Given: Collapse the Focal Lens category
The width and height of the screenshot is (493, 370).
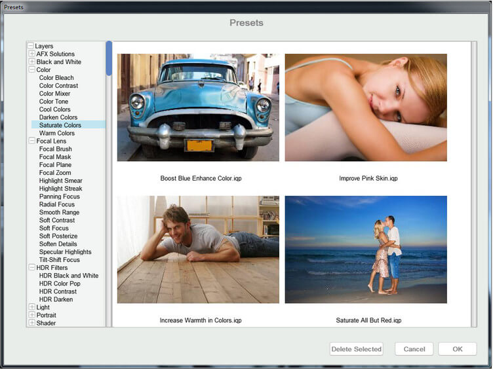Looking at the screenshot, I should click(x=31, y=141).
